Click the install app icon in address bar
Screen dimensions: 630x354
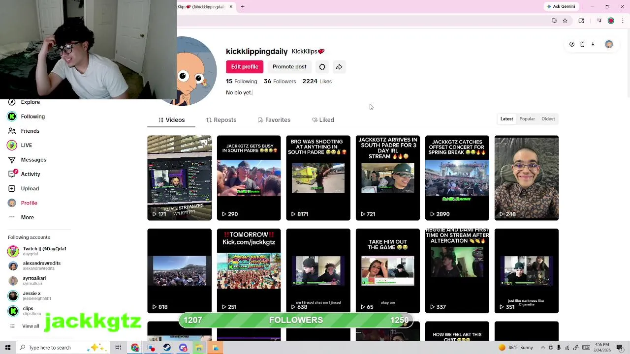(x=554, y=21)
